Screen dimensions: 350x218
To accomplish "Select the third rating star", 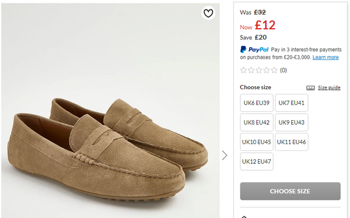I will click(x=258, y=71).
